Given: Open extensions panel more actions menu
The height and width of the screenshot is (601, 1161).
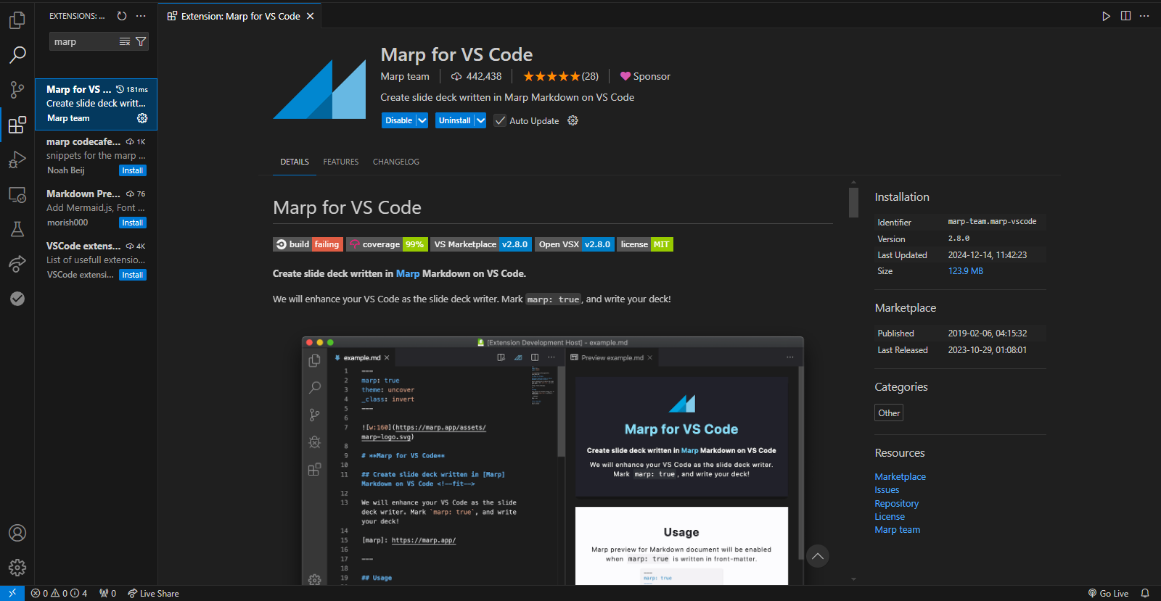Looking at the screenshot, I should (141, 16).
